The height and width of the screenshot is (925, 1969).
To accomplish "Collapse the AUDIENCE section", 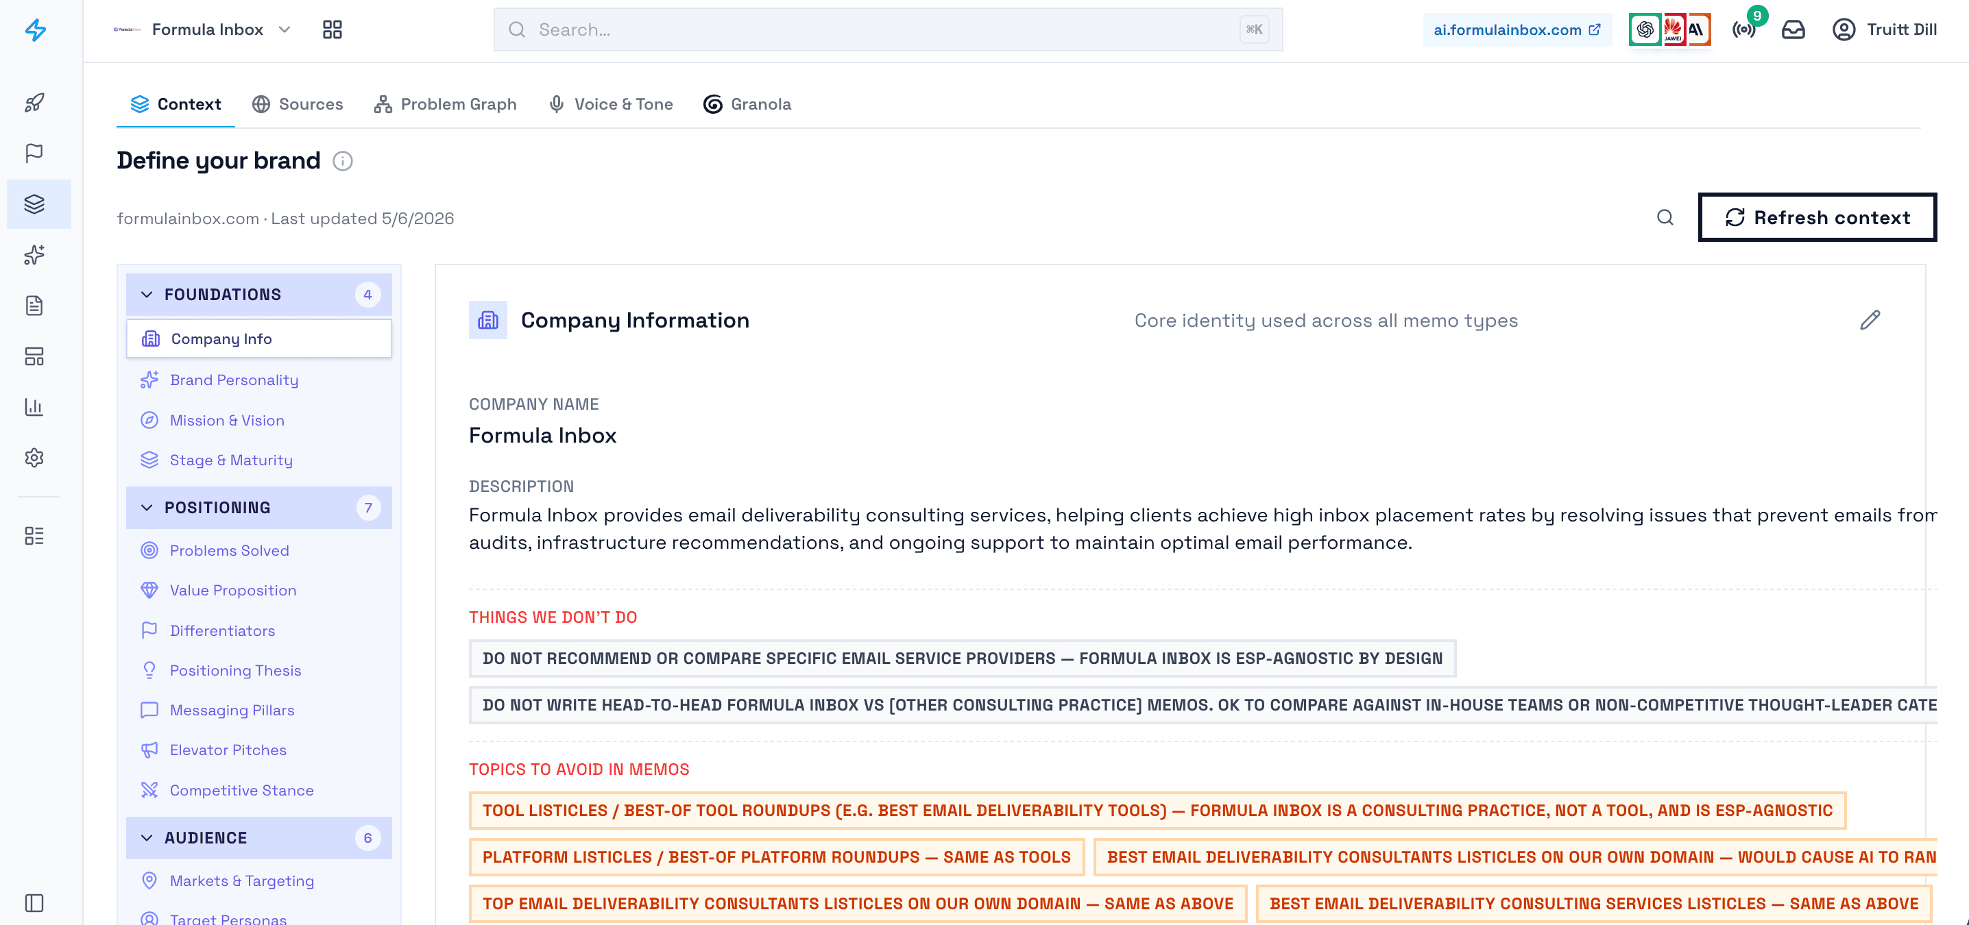I will [259, 838].
